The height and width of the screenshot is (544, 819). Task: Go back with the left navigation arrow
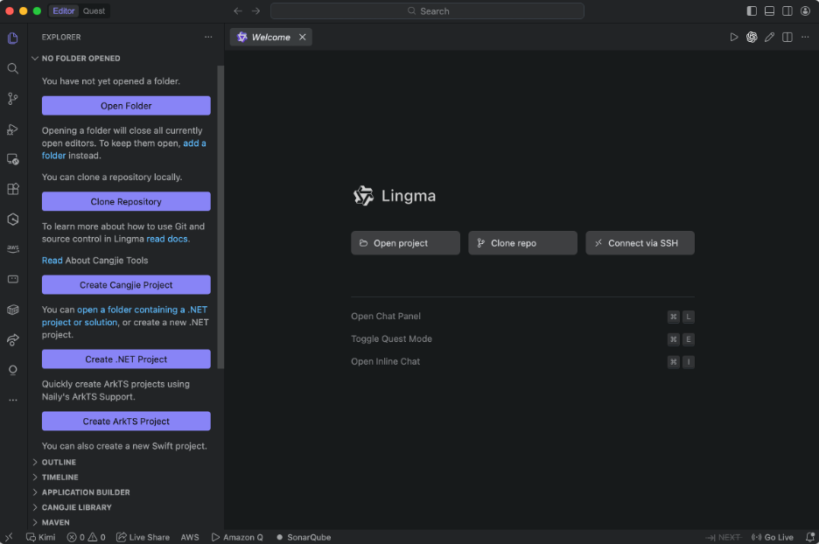(238, 11)
